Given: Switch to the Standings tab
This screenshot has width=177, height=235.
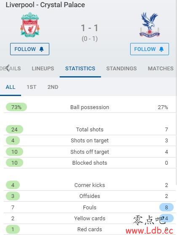Looking at the screenshot, I should 121,69.
